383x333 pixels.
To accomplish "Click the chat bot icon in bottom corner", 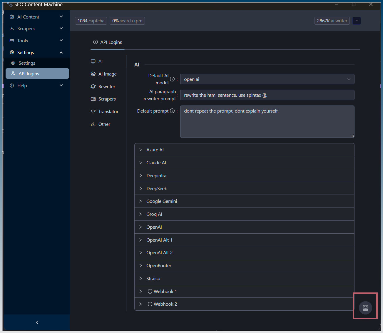I will [x=365, y=308].
